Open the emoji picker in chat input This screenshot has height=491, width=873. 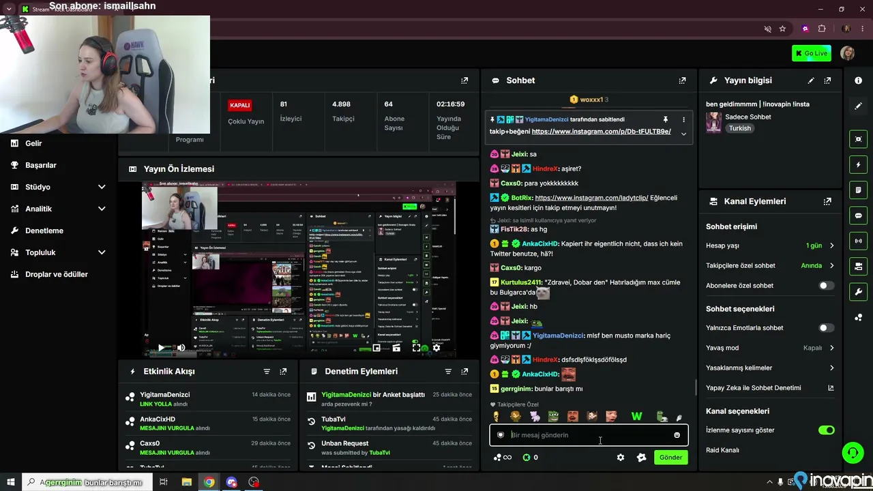(677, 435)
